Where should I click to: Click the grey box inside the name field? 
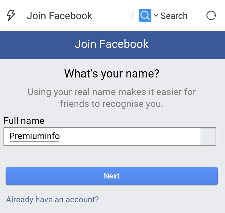point(208,136)
